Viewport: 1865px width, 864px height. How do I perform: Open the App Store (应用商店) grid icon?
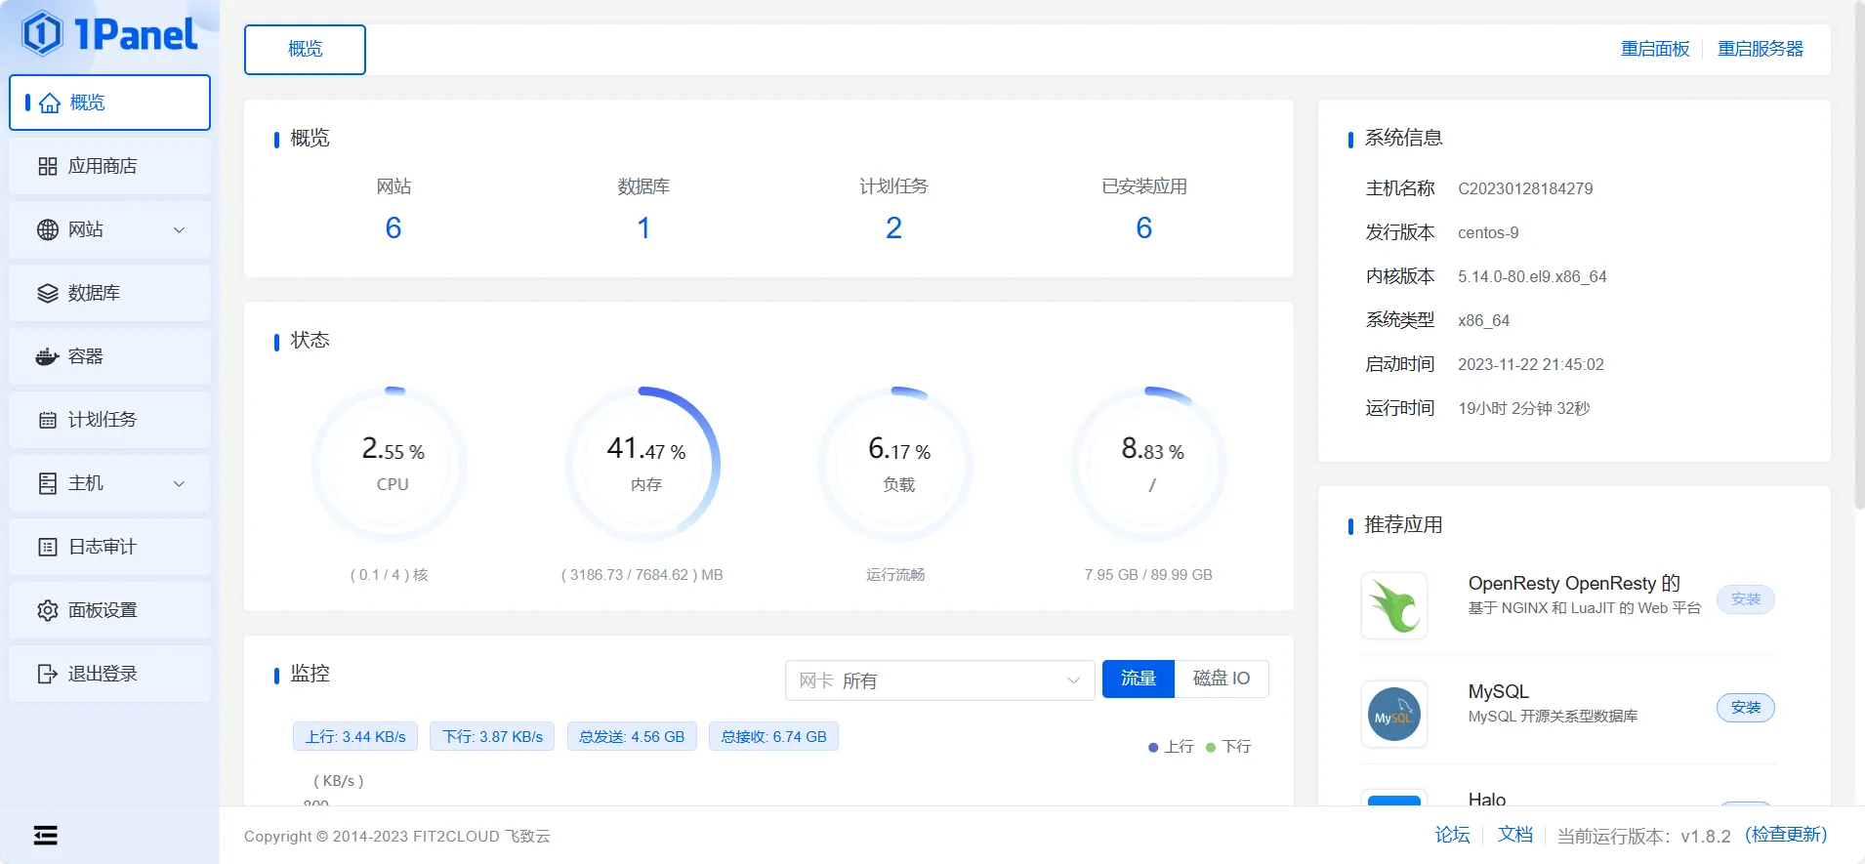point(47,166)
